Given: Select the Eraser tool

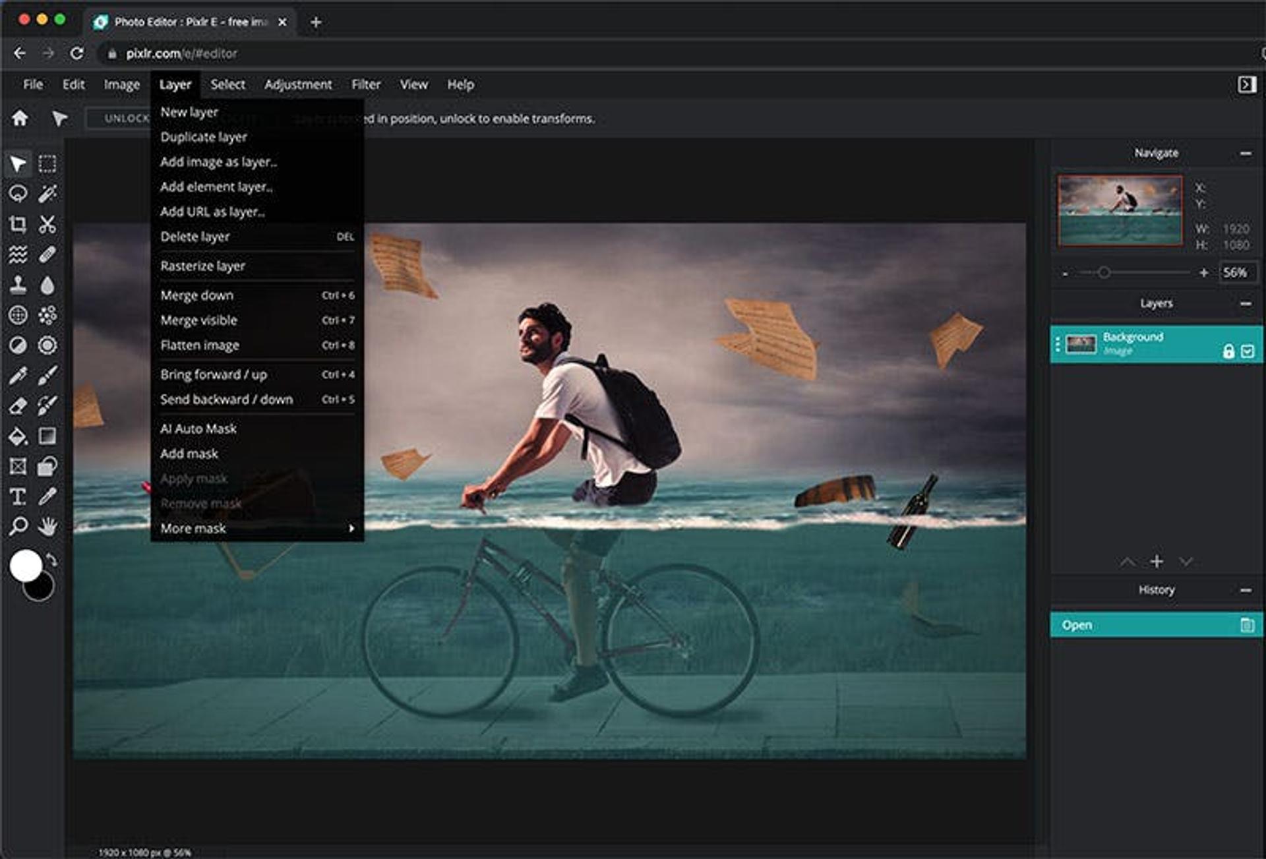Looking at the screenshot, I should coord(18,405).
